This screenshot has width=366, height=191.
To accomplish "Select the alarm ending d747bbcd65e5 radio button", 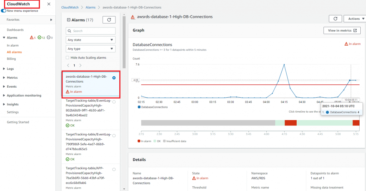I will pos(114,136).
